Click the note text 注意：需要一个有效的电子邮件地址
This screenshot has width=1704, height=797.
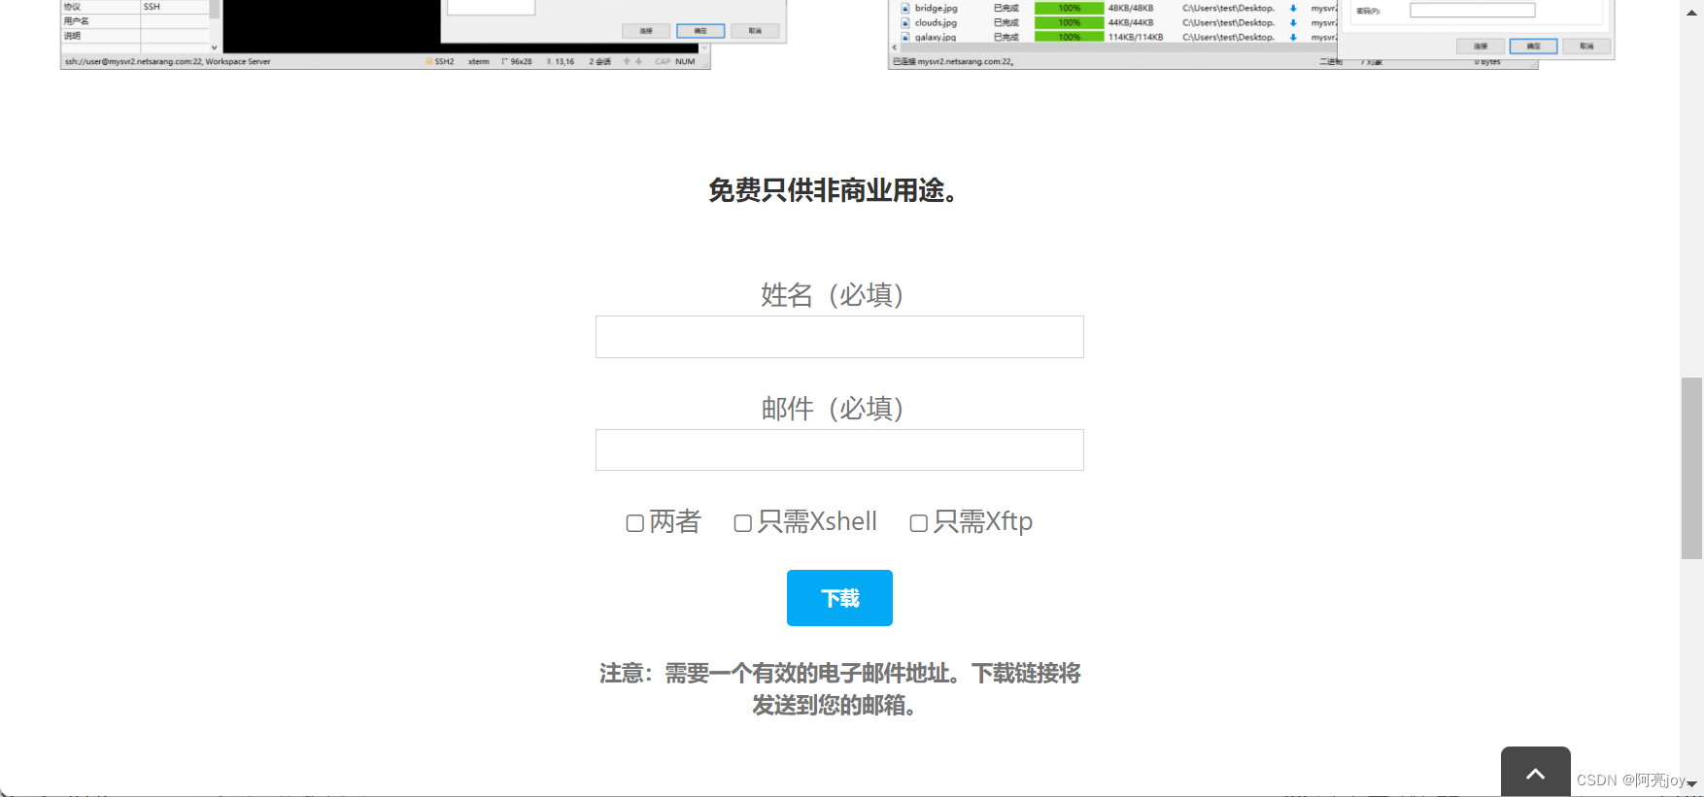click(774, 673)
